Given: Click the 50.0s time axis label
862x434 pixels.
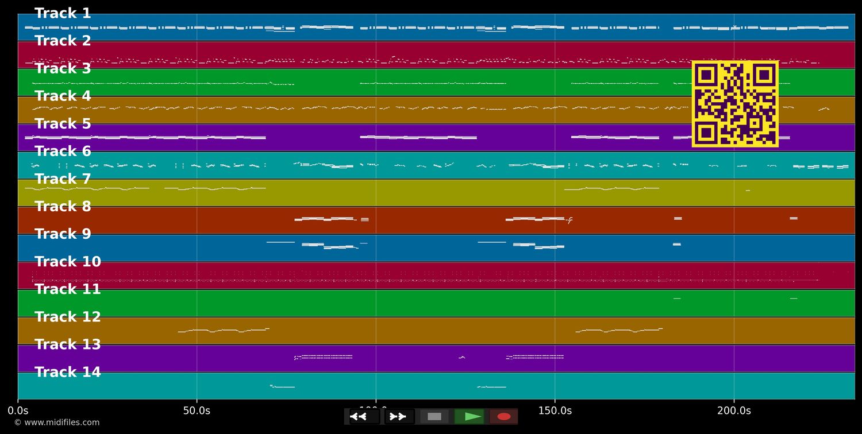Looking at the screenshot, I should pos(197,410).
